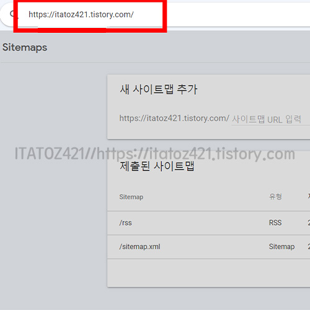310x310 pixels.
Task: Click the https://itatoz421.tistory.com/ prefix in sitemap form
Action: [x=174, y=118]
